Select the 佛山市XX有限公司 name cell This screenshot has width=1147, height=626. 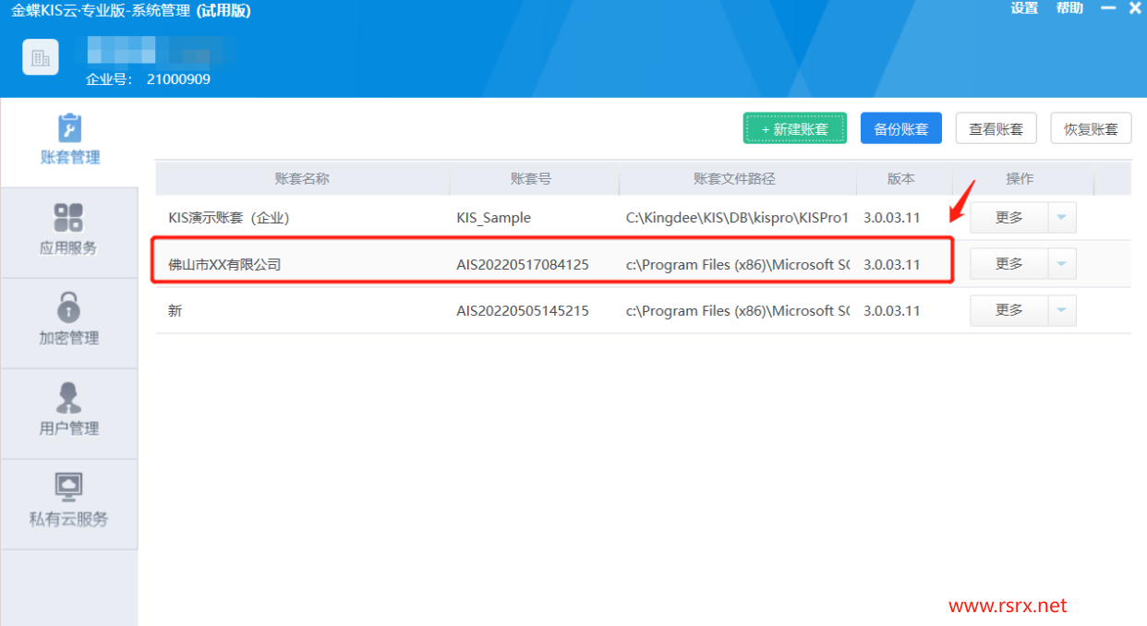click(224, 265)
